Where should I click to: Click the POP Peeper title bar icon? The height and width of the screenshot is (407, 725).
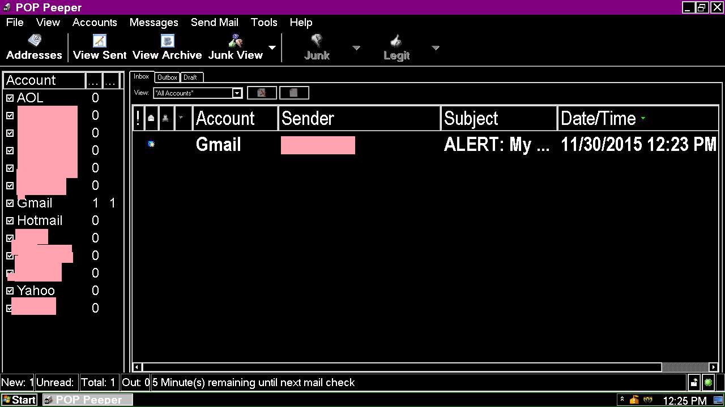click(x=7, y=7)
